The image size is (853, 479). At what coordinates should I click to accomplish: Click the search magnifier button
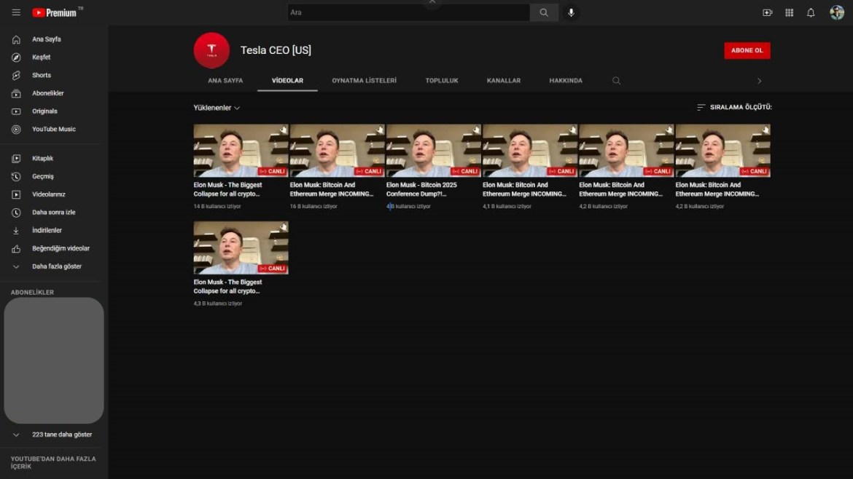543,12
